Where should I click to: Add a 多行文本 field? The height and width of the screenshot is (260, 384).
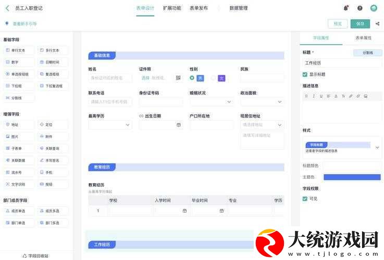click(53, 50)
